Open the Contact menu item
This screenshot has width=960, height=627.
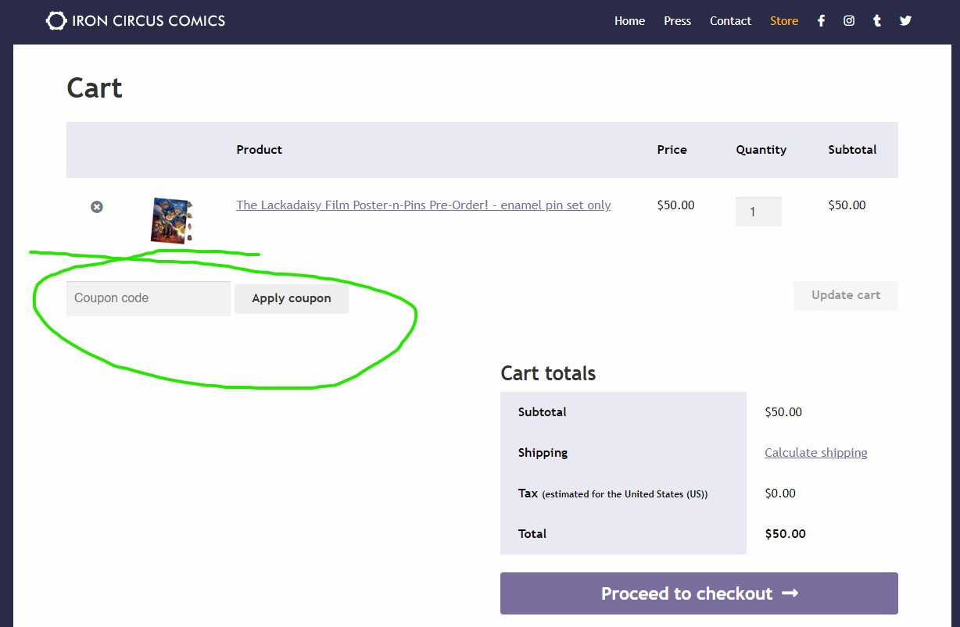[730, 21]
